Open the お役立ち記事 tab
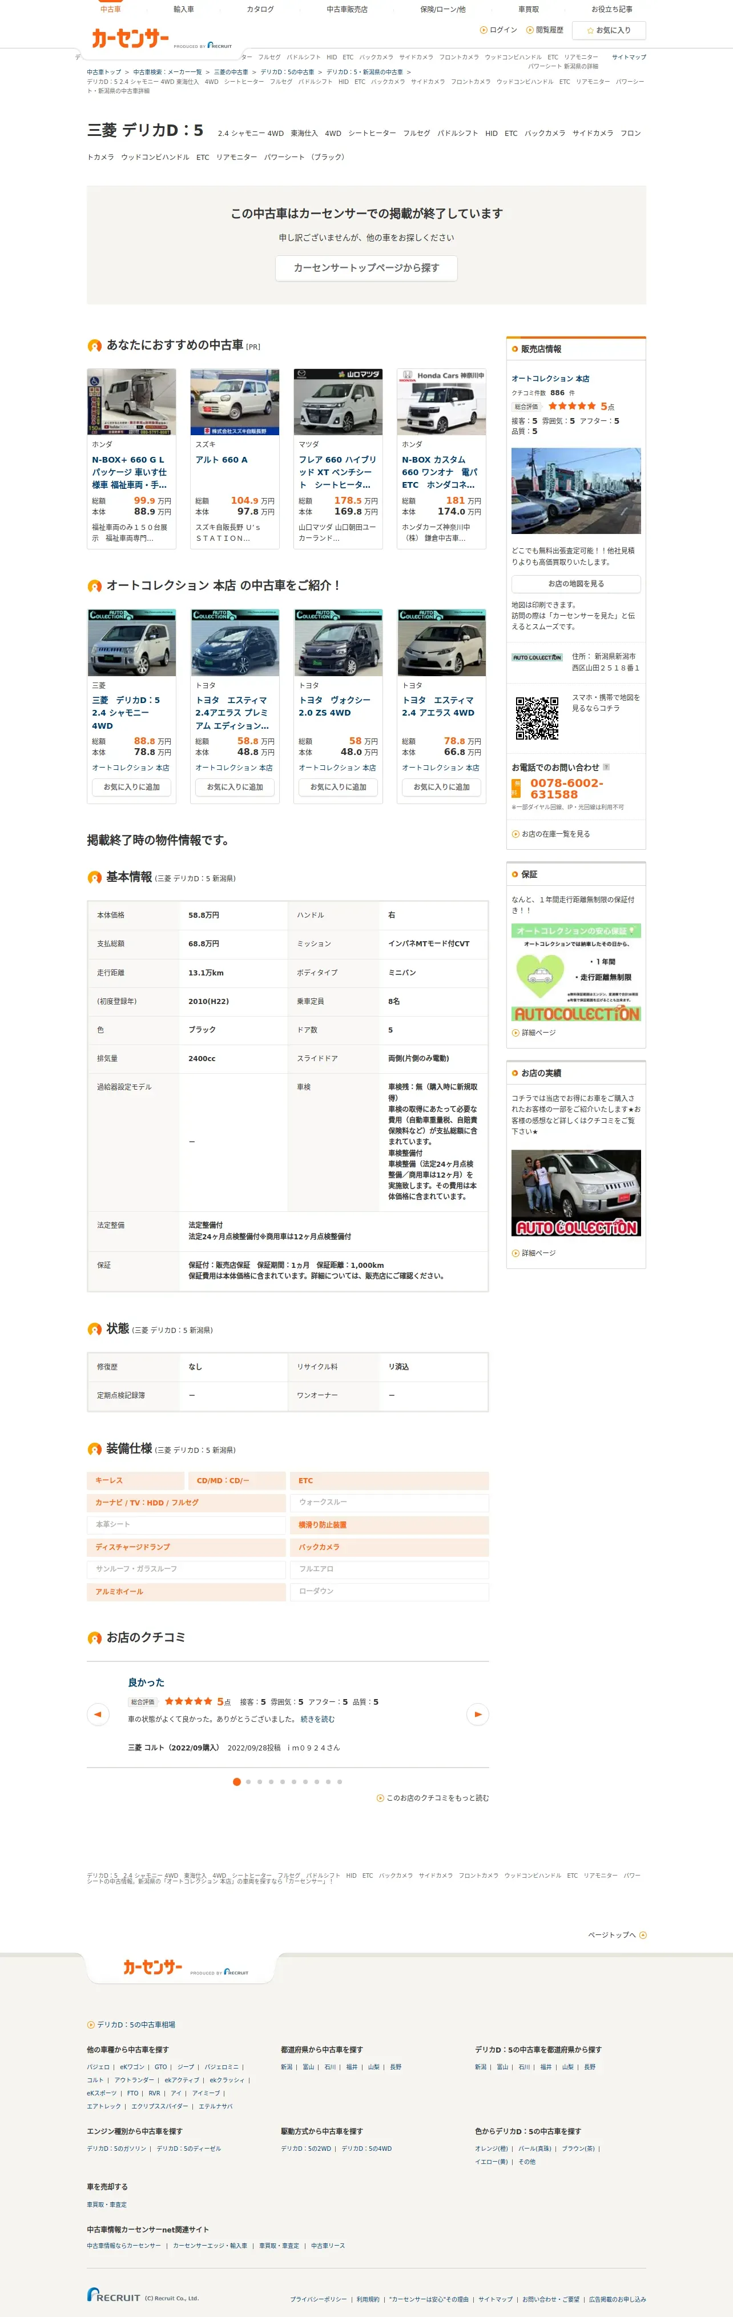The width and height of the screenshot is (733, 2317). point(611,9)
